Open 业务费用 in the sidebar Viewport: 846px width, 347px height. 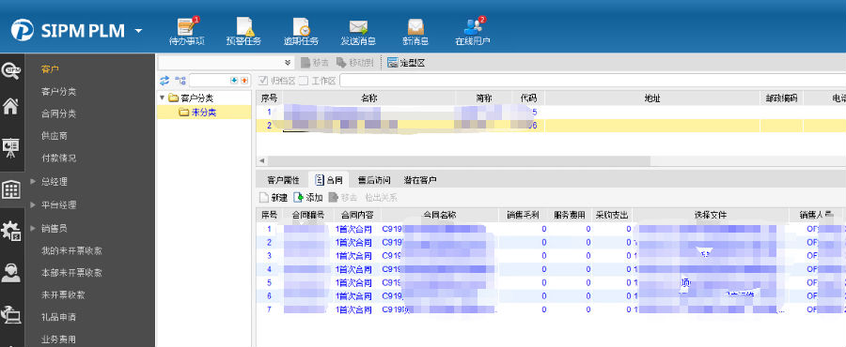(x=58, y=339)
